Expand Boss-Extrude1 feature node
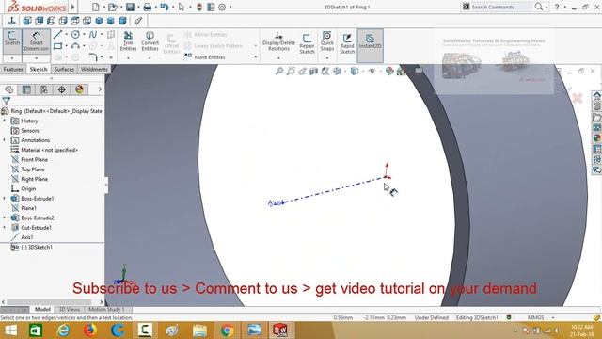The height and width of the screenshot is (339, 602). click(5, 199)
